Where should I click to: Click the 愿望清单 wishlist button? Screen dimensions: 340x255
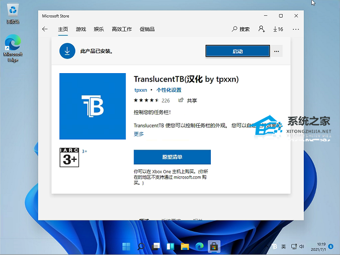(x=172, y=157)
